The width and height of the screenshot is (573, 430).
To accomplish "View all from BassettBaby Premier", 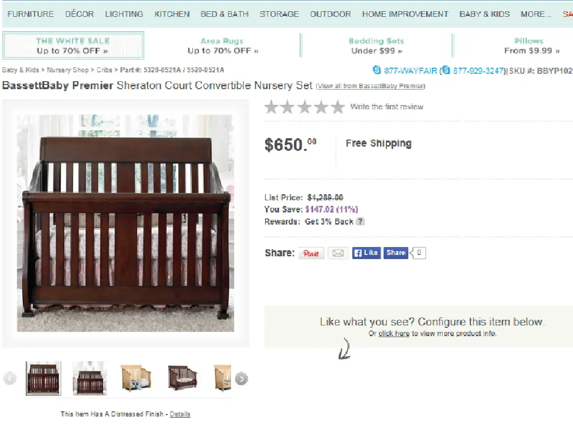I will point(370,86).
